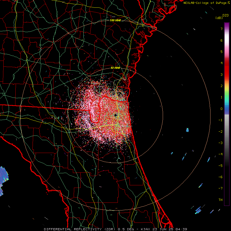Click the "-5" value on color scale

pos(220,166)
